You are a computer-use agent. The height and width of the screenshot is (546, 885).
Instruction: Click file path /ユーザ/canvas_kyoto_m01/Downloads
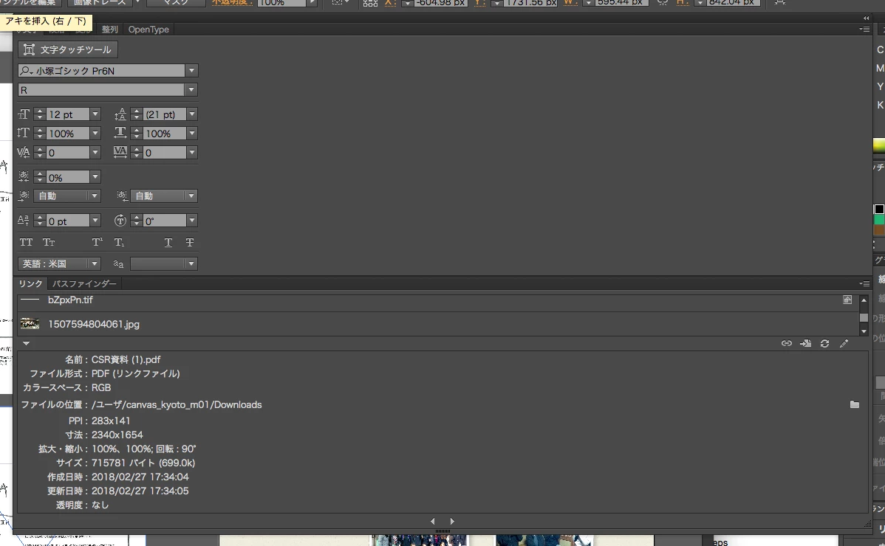(177, 404)
